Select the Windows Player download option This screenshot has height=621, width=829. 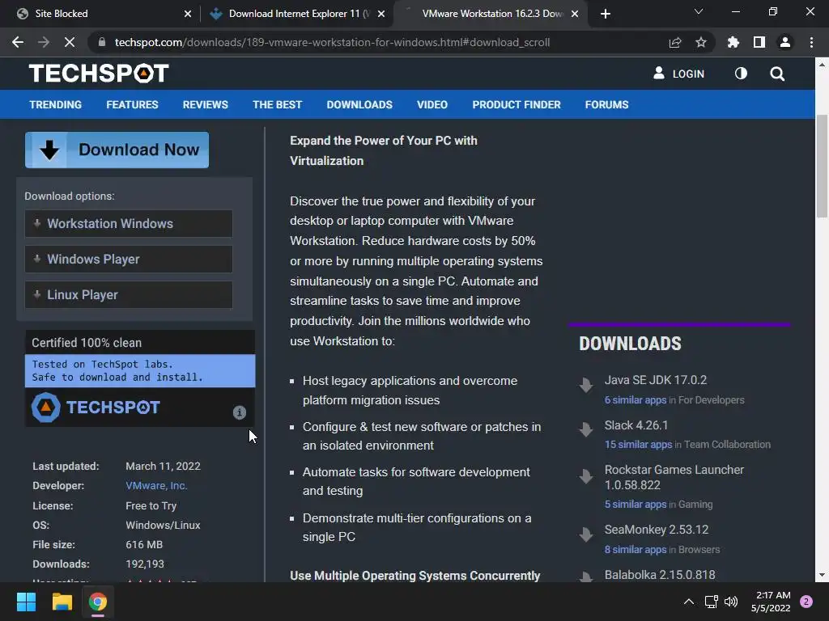pos(129,260)
